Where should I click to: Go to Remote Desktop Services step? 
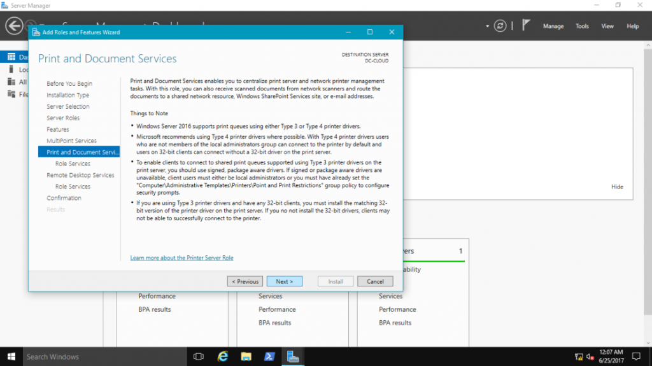(x=80, y=175)
